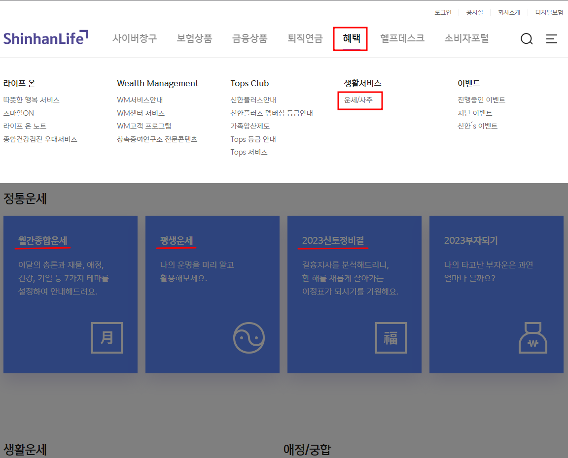
Task: Click the money bag icon in 2023부자되기 card
Action: [533, 337]
